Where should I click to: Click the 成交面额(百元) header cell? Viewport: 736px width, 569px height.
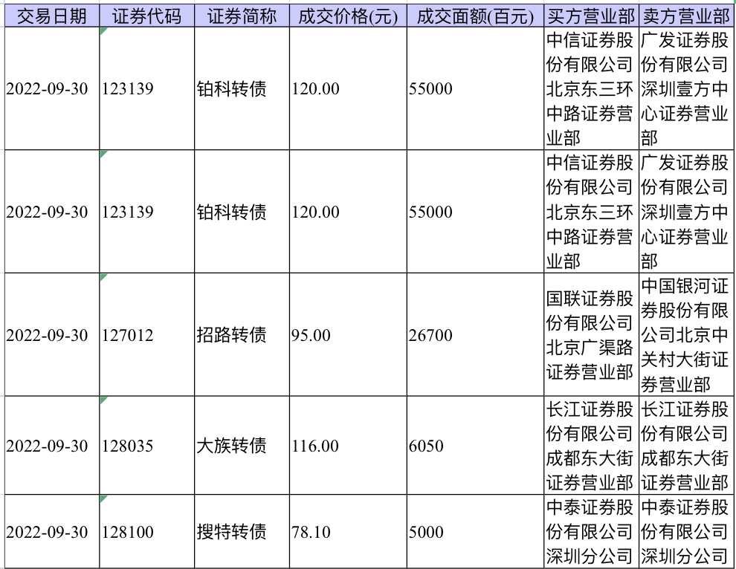[x=476, y=16]
